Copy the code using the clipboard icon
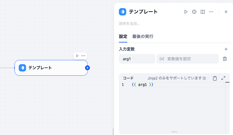This screenshot has width=233, height=135. [215, 78]
